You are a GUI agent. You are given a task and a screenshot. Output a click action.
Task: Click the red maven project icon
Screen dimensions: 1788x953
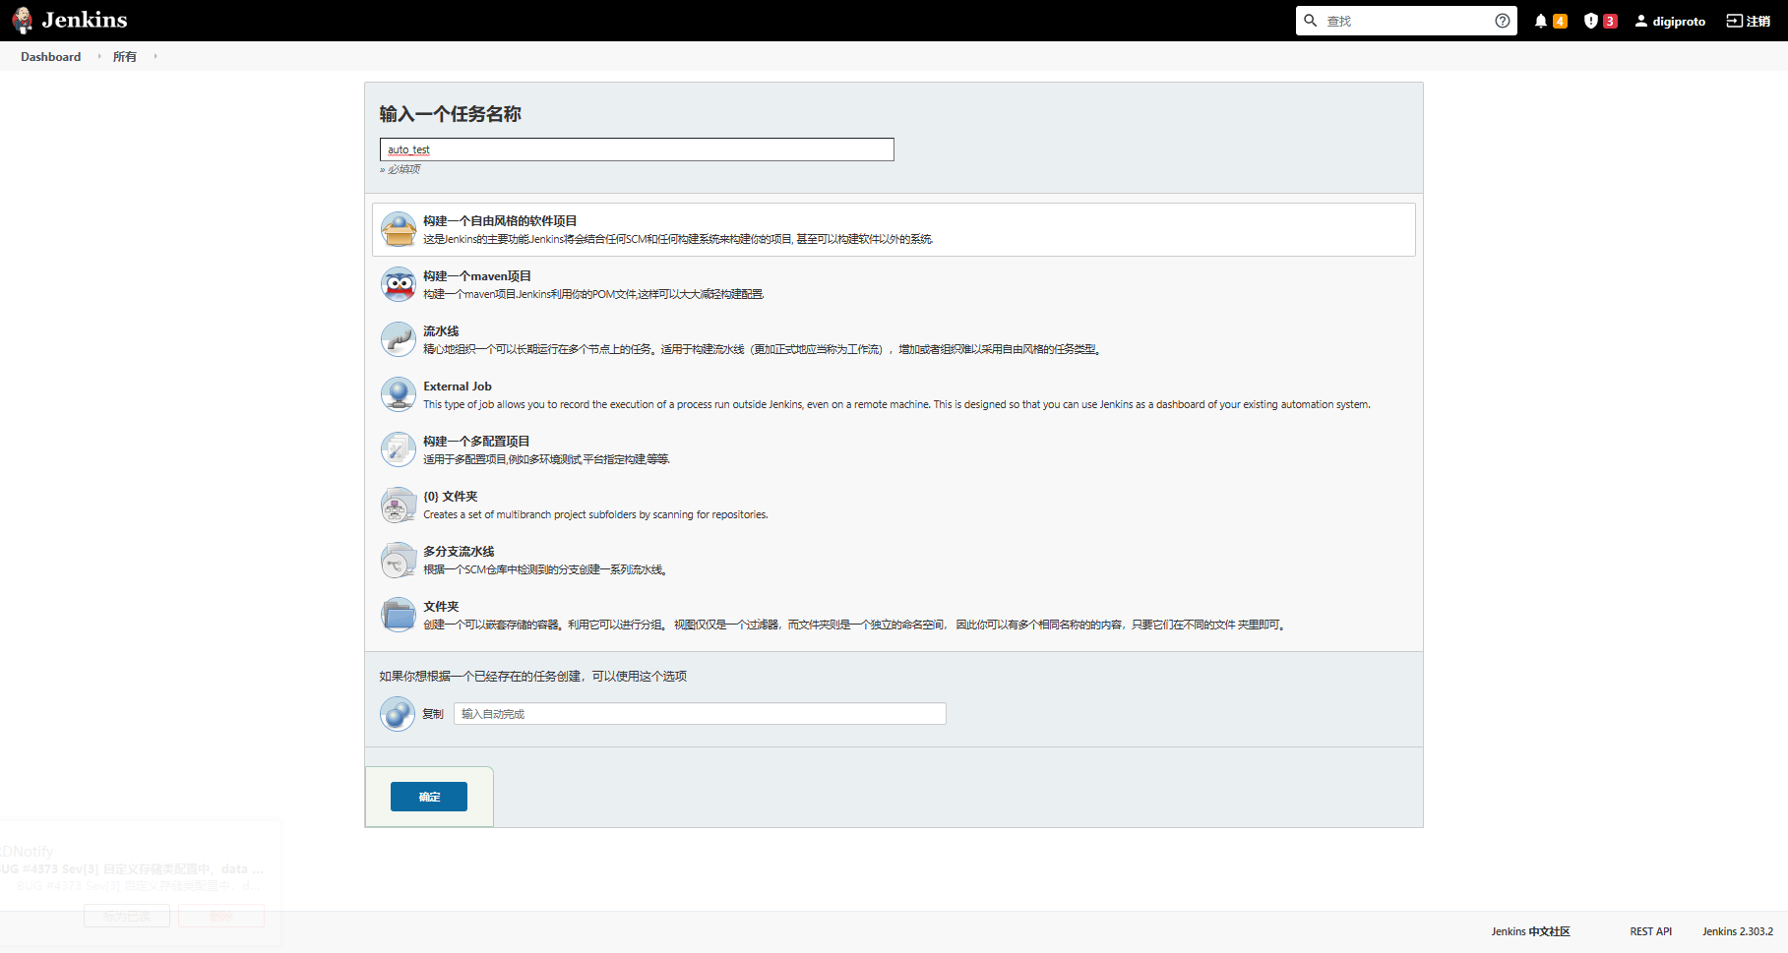click(x=398, y=283)
